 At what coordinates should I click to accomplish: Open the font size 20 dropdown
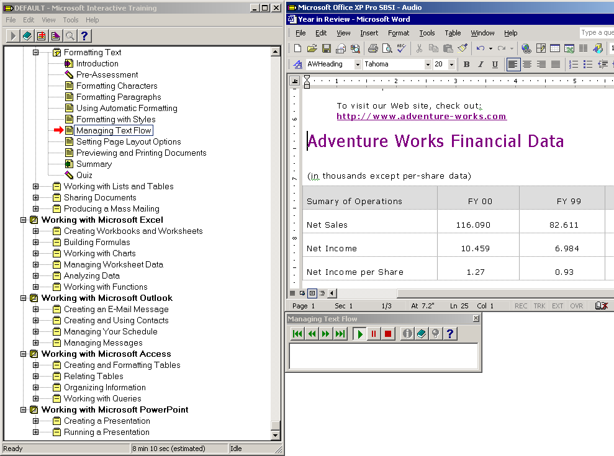coord(452,64)
